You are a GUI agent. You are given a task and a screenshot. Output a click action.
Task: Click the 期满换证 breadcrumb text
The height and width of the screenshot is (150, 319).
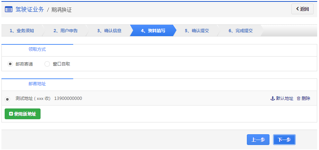coord(61,10)
